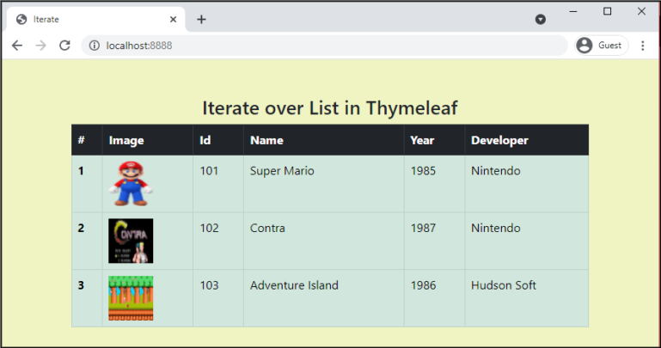Screen dimensions: 661x348
Task: Click the Contra game thumbnail
Action: 131,241
